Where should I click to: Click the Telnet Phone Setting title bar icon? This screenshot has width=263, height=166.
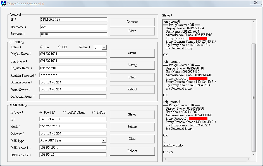click(x=3, y=4)
